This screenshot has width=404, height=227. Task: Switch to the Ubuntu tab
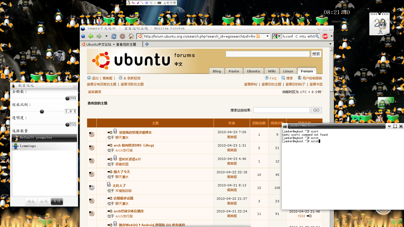[x=254, y=71]
